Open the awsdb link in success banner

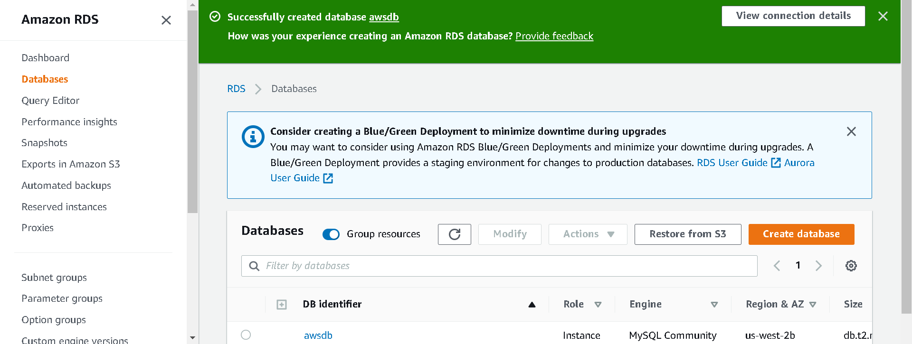point(384,17)
